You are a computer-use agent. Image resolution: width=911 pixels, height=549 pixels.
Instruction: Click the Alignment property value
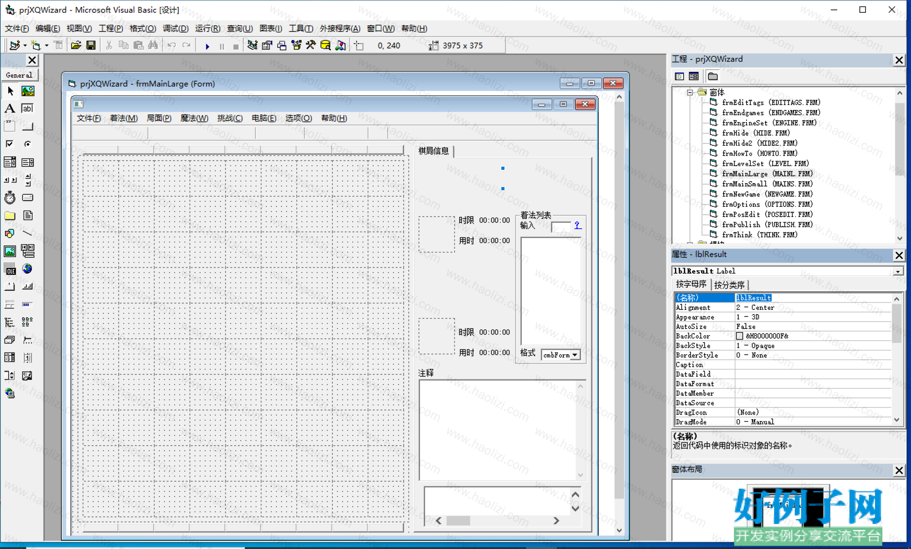813,308
